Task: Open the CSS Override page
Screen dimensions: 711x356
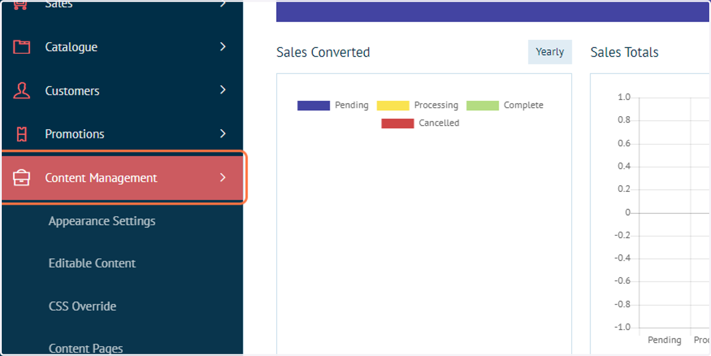Action: point(82,306)
